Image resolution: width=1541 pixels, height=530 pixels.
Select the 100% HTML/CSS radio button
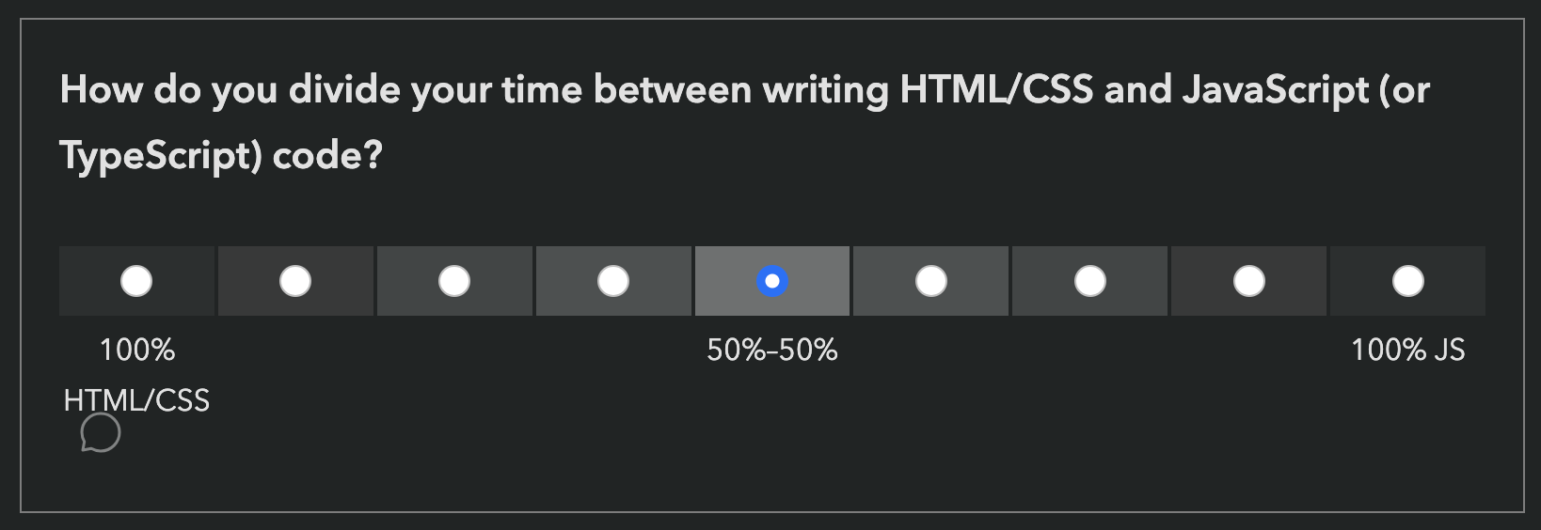point(136,281)
